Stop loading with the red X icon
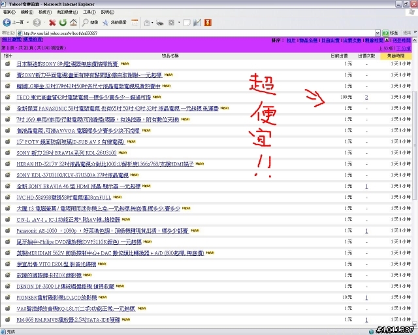This screenshot has width=418, height=335. pyautogui.click(x=52, y=23)
